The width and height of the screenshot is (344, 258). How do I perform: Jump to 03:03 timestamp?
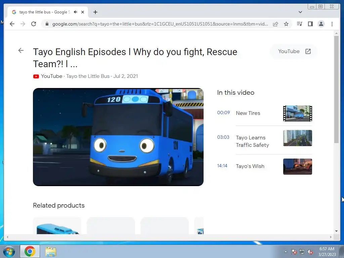pos(223,137)
